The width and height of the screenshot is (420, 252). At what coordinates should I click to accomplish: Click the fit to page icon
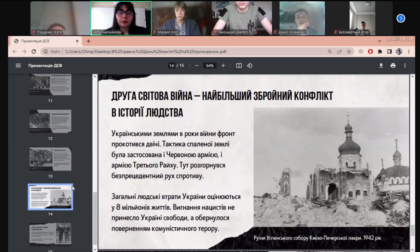(239, 65)
